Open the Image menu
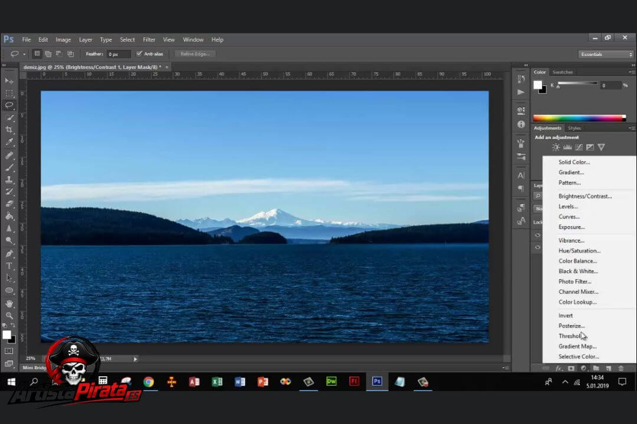The image size is (637, 424). tap(63, 40)
